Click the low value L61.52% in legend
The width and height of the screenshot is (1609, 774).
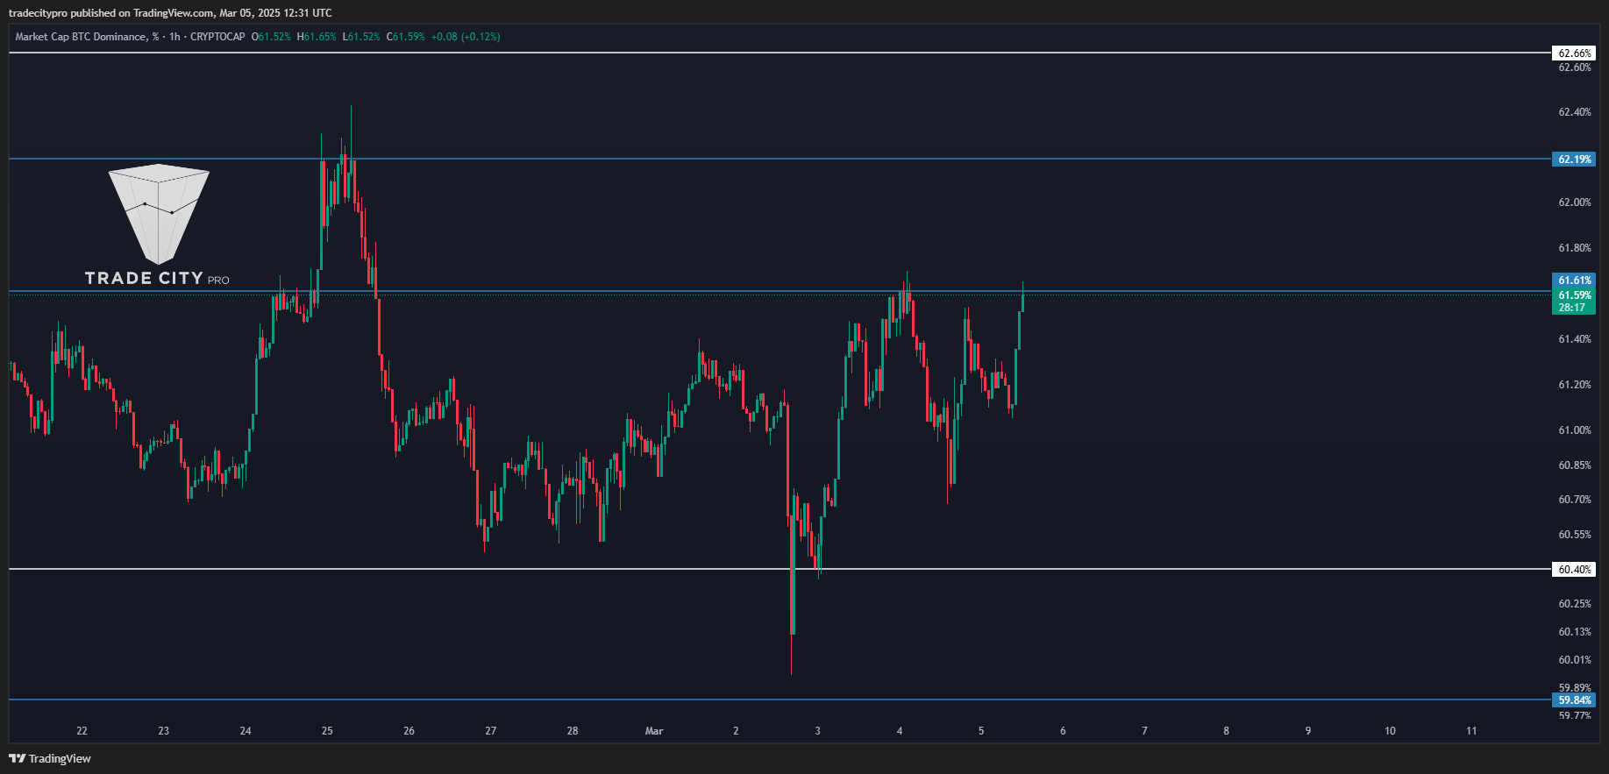pos(361,37)
